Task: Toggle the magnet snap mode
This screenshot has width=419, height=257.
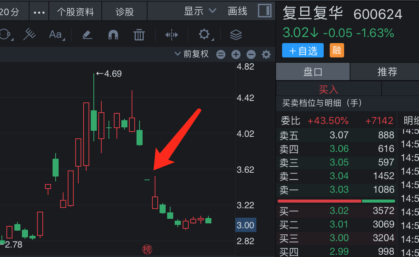Action: pos(113,35)
